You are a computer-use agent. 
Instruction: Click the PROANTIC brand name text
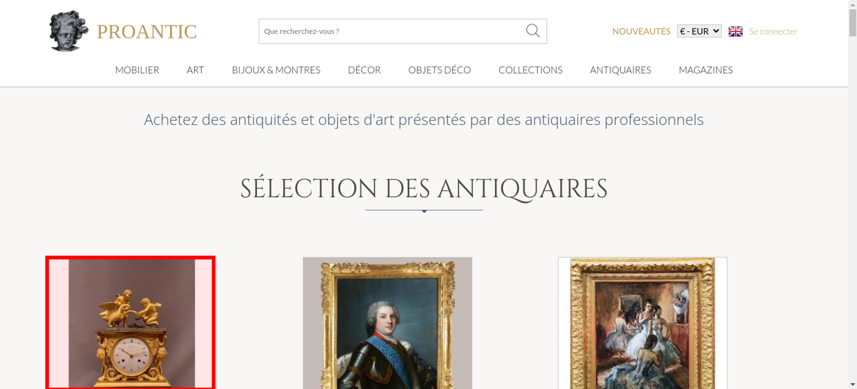point(147,32)
